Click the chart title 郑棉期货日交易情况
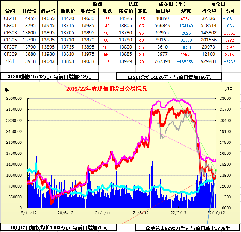 (106, 89)
